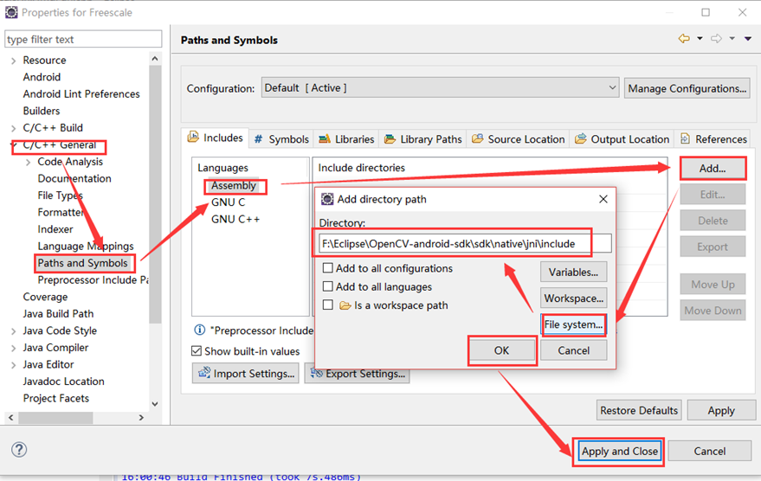Click Export Settings... button

(358, 374)
